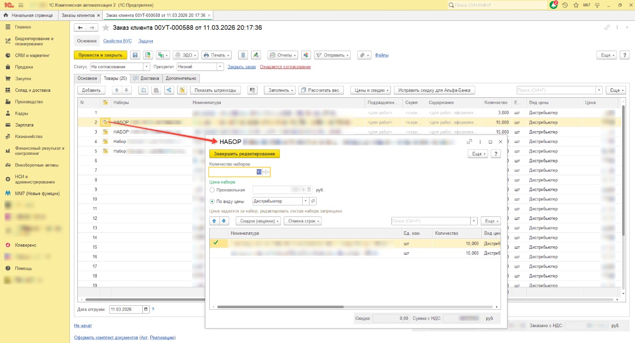Open the Печать dropdown
The height and width of the screenshot is (343, 635).
pos(217,55)
